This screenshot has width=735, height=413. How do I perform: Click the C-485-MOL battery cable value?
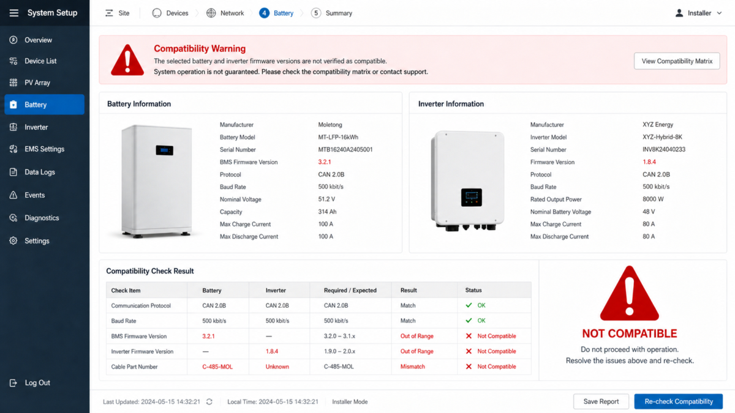217,366
